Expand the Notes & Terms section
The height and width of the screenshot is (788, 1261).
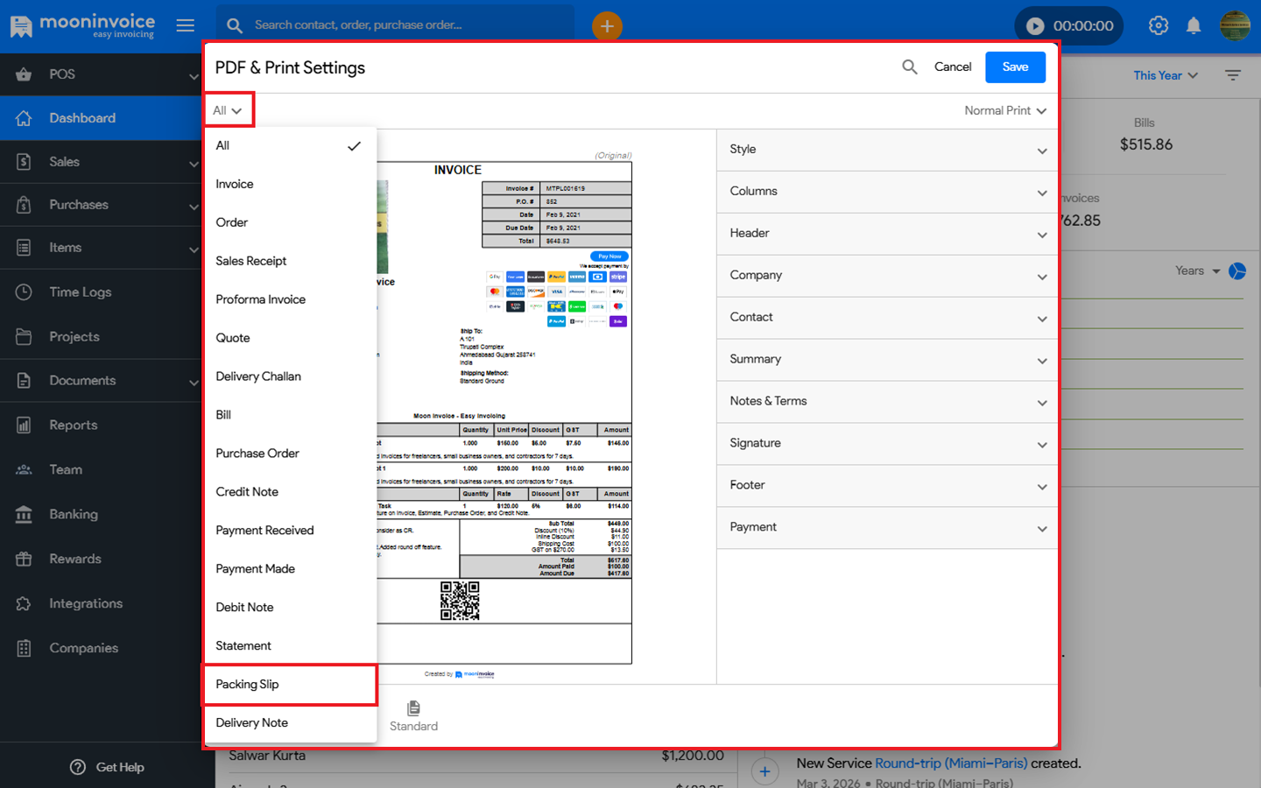click(887, 402)
